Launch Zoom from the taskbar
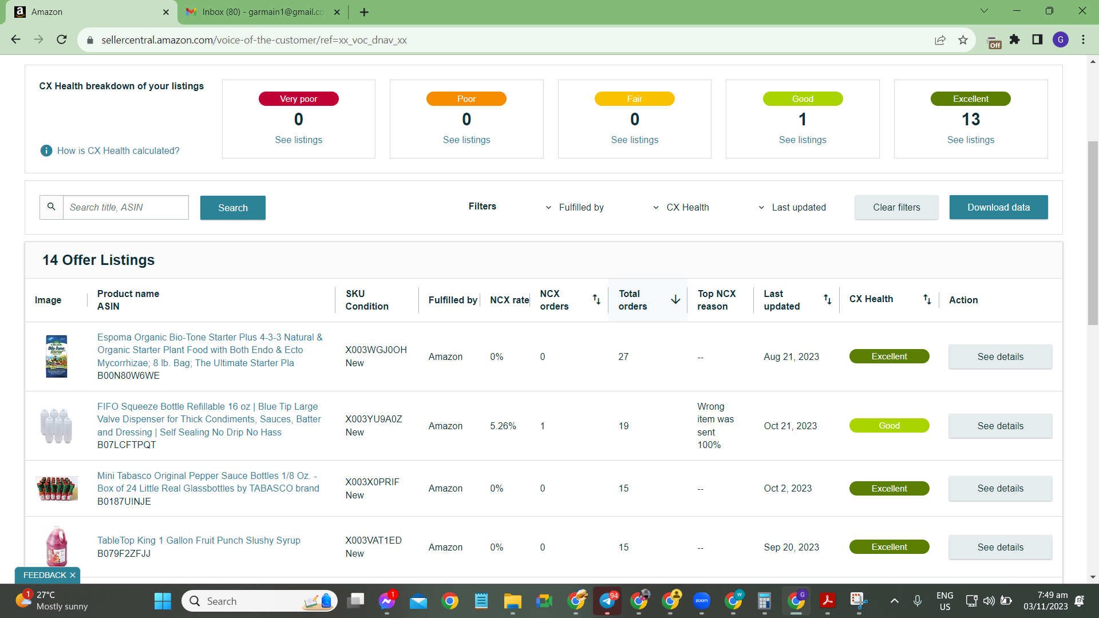This screenshot has height=618, width=1099. 702,601
